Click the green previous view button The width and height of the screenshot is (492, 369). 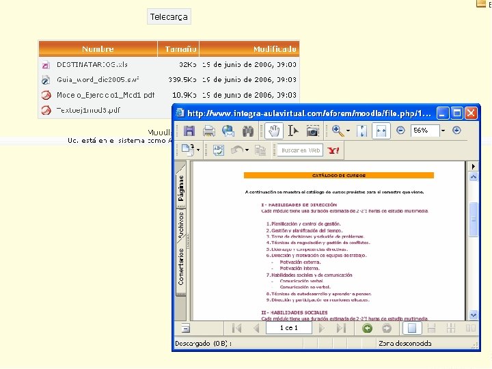[367, 328]
